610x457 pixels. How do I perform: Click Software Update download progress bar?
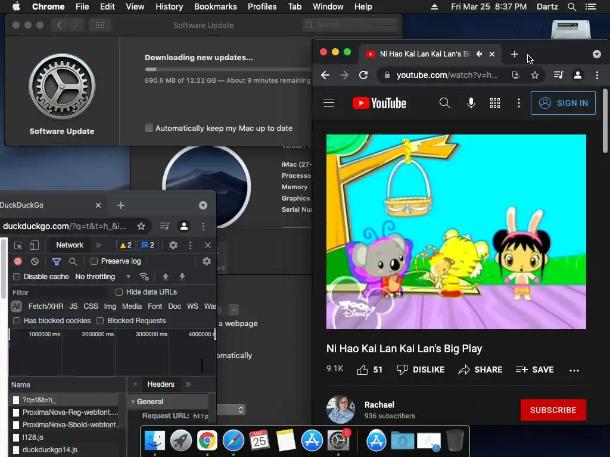[228, 70]
